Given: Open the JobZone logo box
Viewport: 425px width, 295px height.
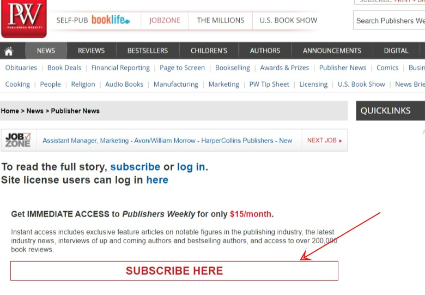Looking at the screenshot, I should click(19, 140).
